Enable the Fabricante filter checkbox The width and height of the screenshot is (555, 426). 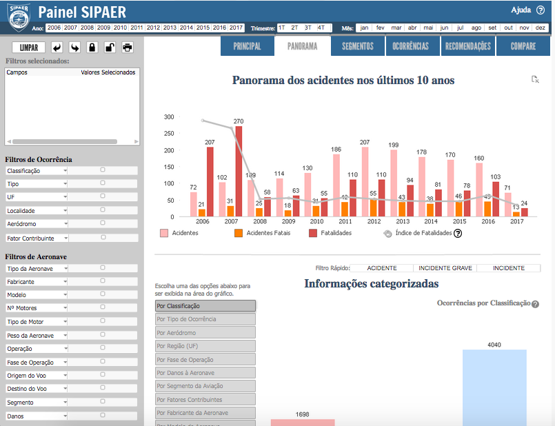[x=103, y=281]
